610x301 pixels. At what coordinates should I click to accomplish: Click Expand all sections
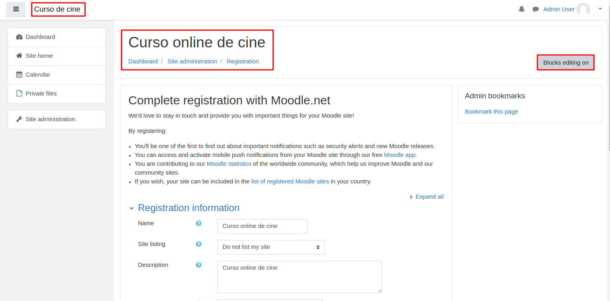pos(429,197)
